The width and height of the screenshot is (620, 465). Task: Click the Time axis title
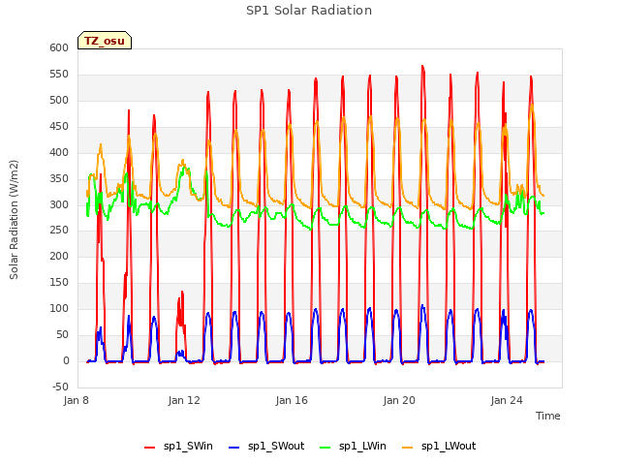tap(548, 416)
